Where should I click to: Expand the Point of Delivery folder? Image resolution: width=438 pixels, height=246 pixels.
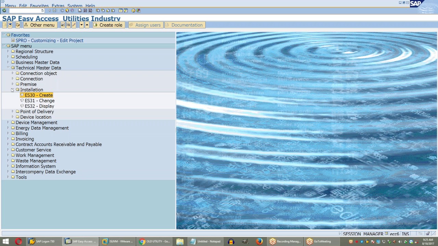(13, 111)
